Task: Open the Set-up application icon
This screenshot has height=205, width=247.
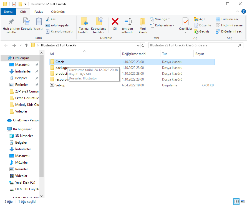Action: tap(52, 85)
